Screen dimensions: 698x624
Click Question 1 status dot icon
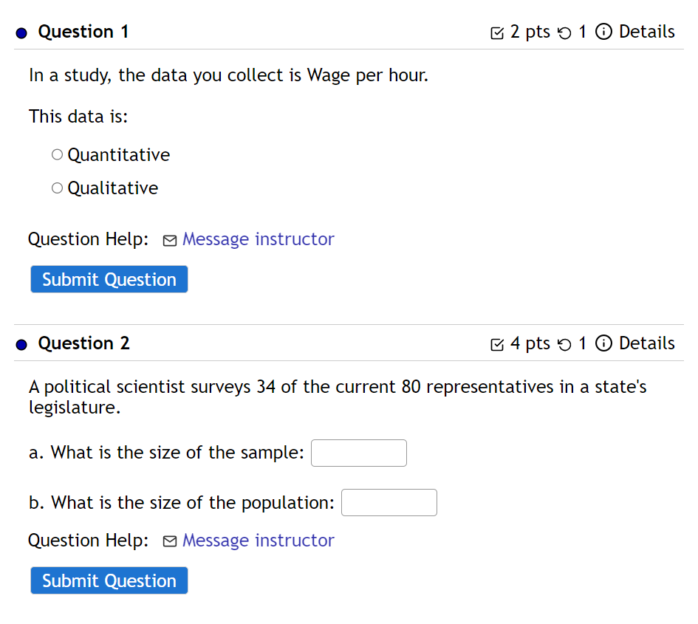click(x=21, y=32)
